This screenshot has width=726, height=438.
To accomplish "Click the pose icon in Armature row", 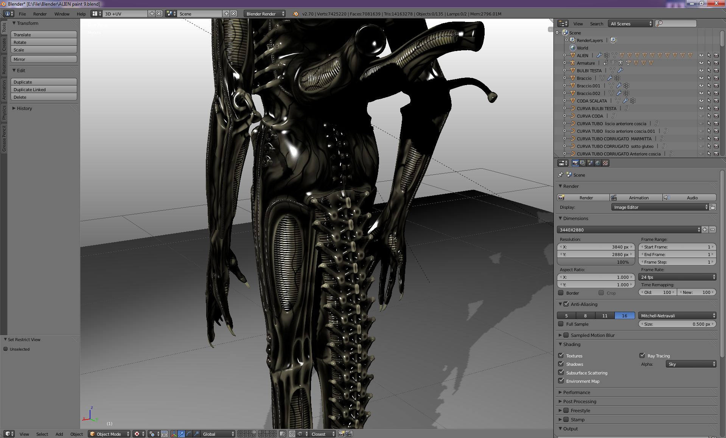I will [620, 63].
